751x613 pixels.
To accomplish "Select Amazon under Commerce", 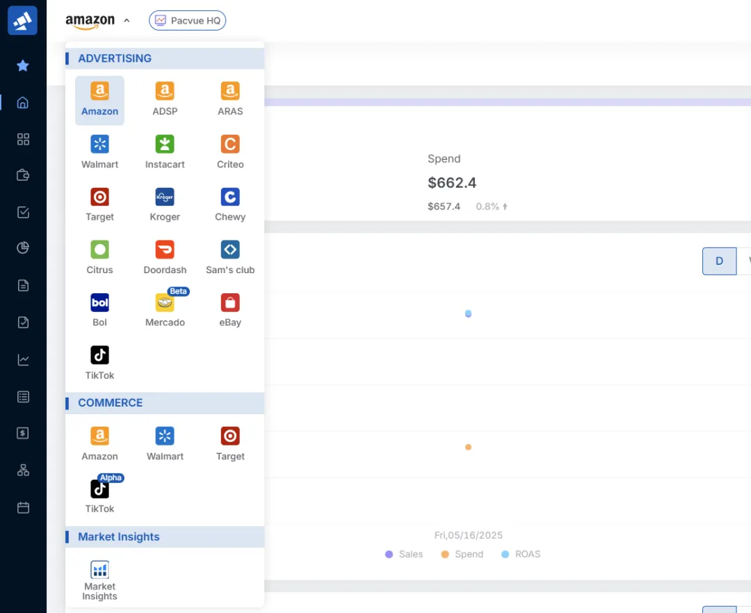I will coord(99,444).
